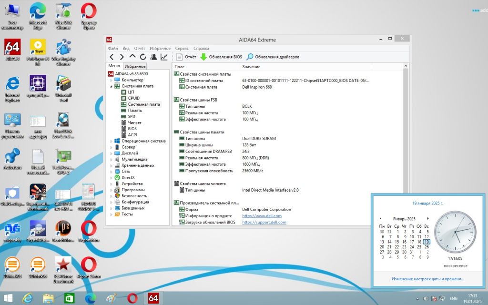Screen dimensions: 488x305
Task: Open the user icon in AIDA64 toolbar
Action: 153,57
